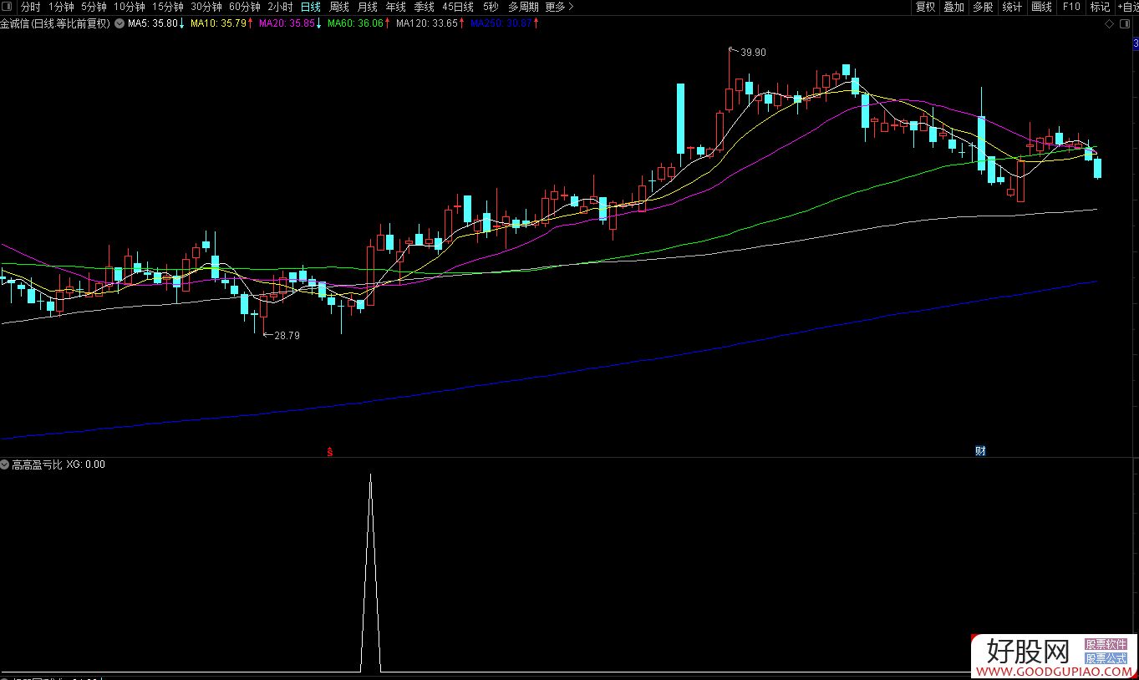Select the 5秒 period
This screenshot has width=1139, height=680.
[490, 7]
